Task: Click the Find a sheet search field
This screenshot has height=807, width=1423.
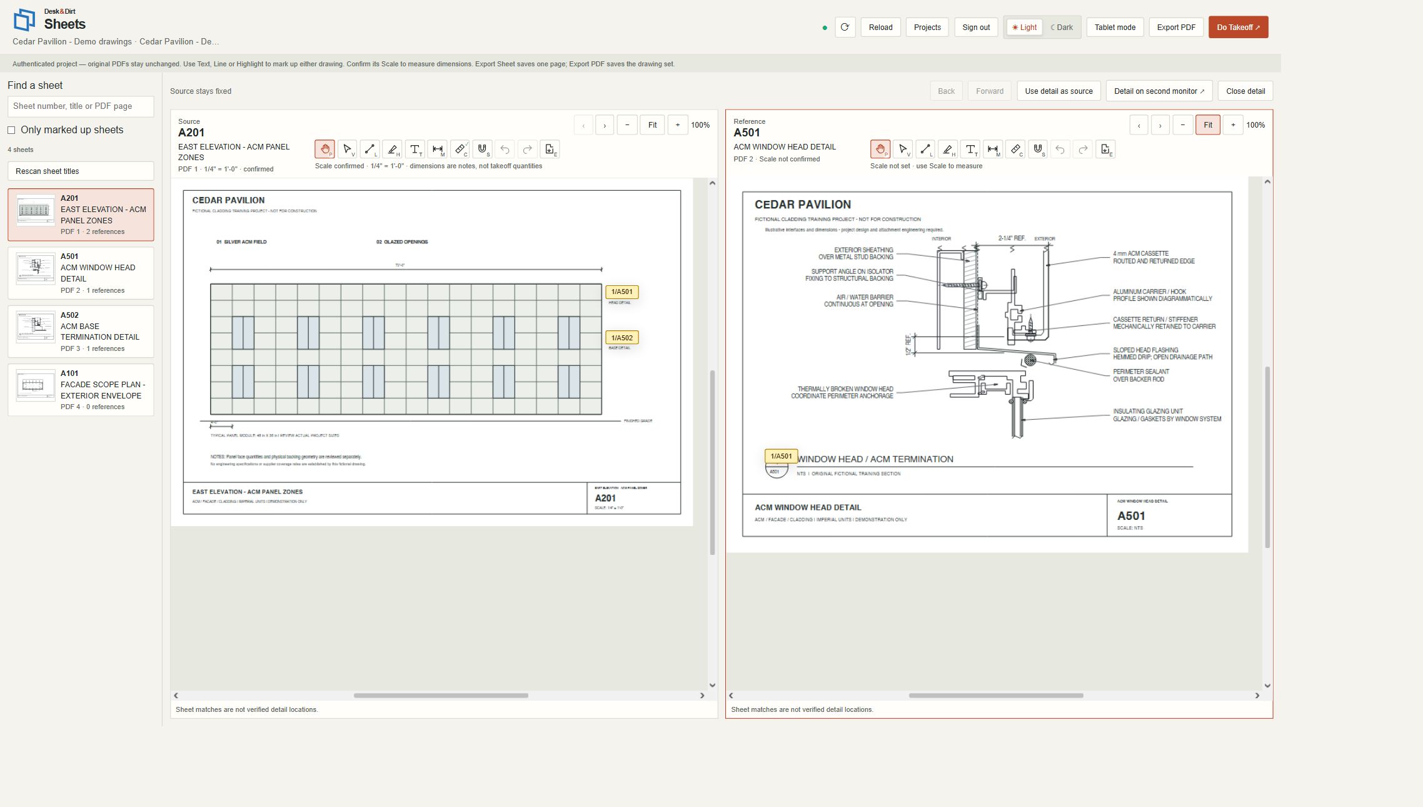Action: click(x=81, y=106)
